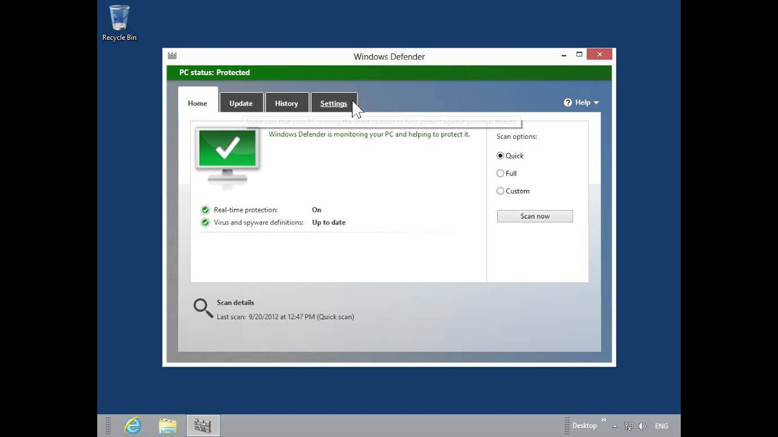
Task: Open the Recycle Bin desktop icon
Action: (119, 23)
